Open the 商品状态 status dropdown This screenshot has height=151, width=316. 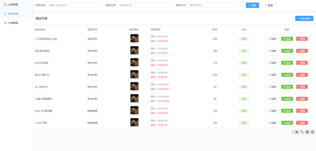[x=215, y=5]
